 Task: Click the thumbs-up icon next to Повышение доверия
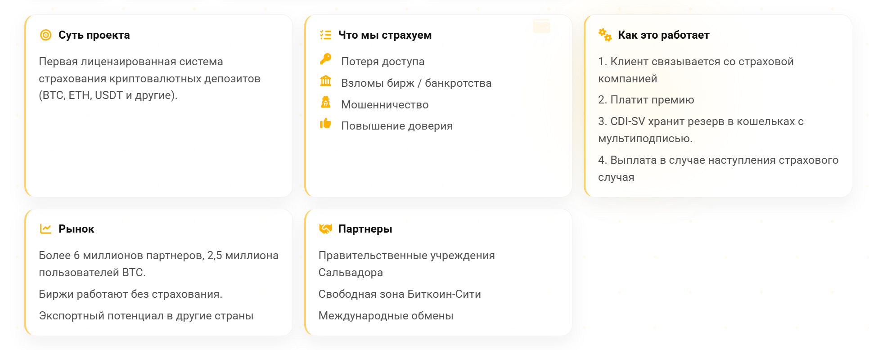[x=325, y=123]
